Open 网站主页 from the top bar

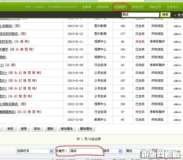[155, 7]
